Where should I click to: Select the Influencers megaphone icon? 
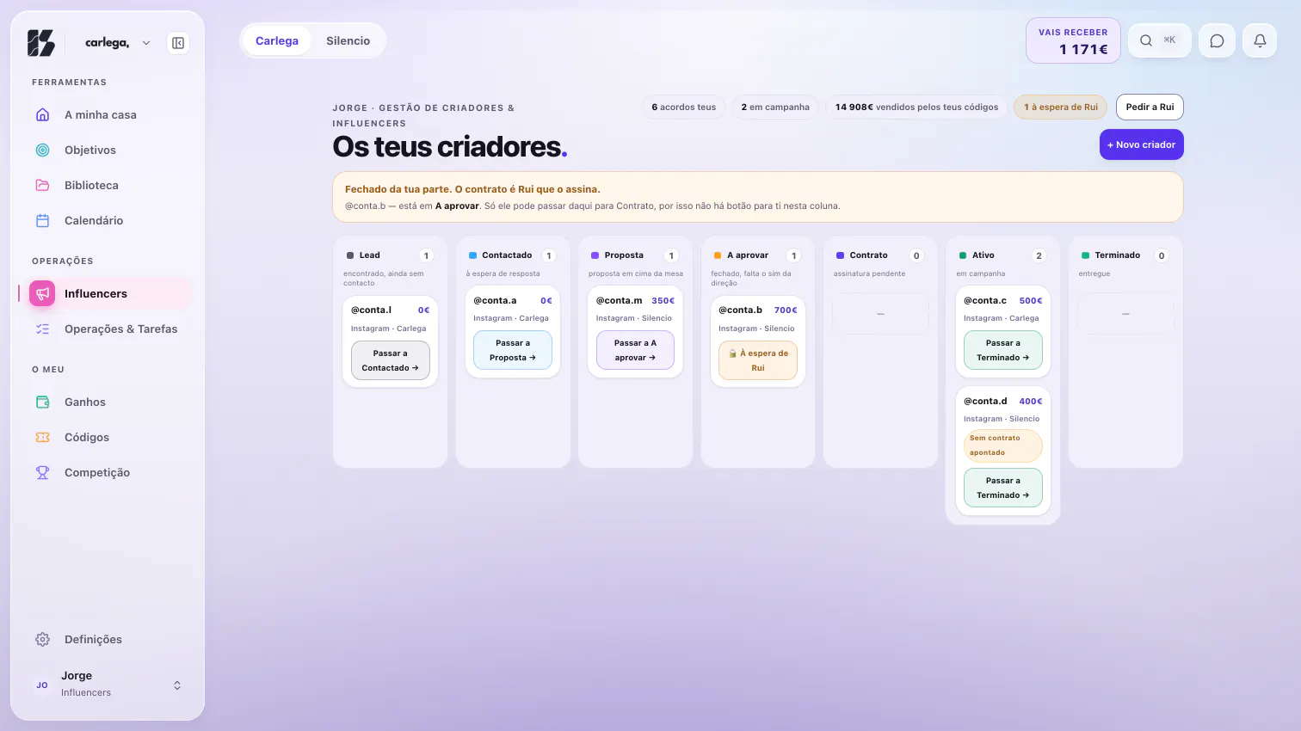point(42,293)
